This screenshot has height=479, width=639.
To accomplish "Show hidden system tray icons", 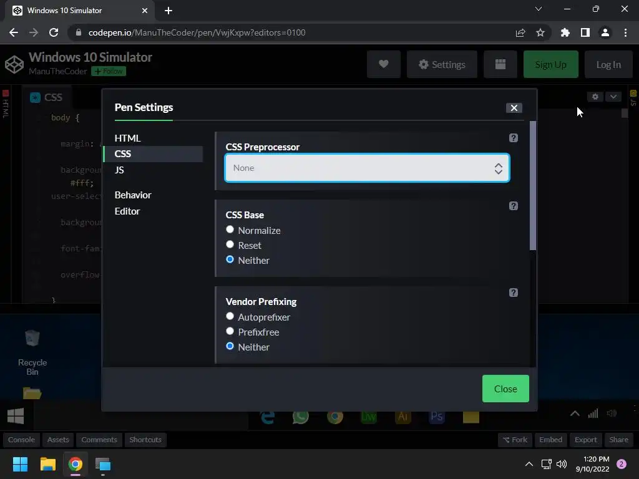I will pos(529,464).
